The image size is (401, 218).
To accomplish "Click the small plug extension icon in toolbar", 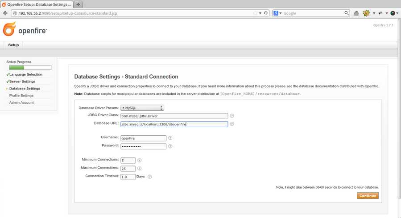I will [380, 13].
